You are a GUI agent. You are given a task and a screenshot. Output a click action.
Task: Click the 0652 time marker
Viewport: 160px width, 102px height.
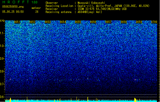pyautogui.click(x=32, y=22)
